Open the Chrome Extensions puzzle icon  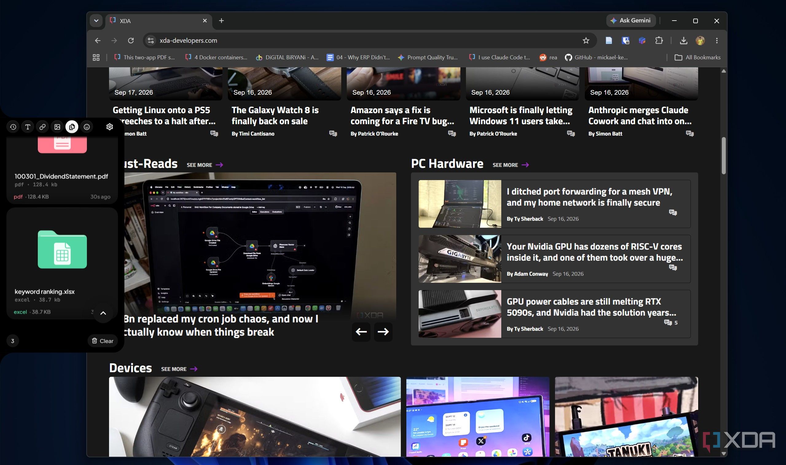(x=659, y=41)
